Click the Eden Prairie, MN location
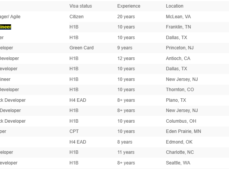This screenshot has height=169, width=229. 183,131
